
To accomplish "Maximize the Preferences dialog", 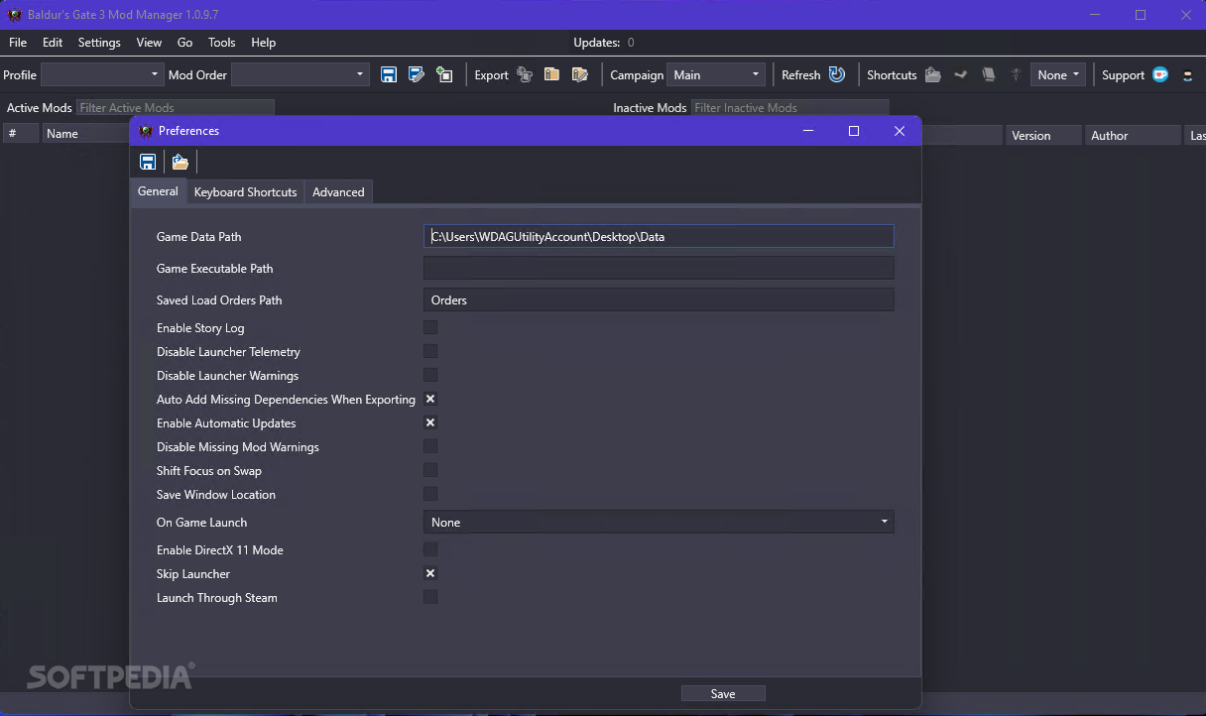I will click(x=854, y=131).
